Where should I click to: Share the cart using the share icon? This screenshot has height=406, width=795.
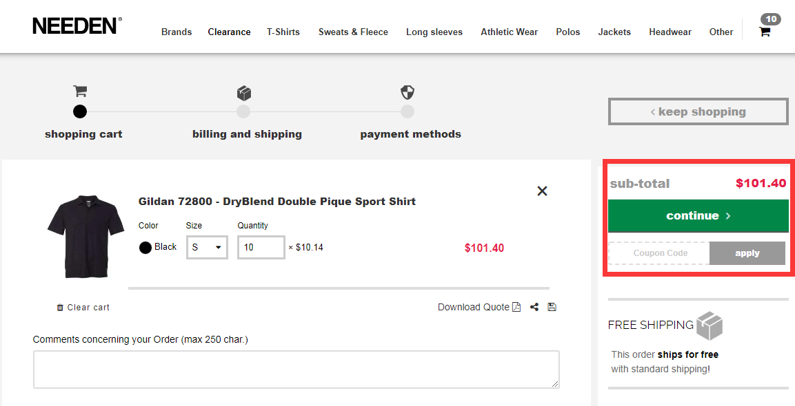tap(534, 306)
